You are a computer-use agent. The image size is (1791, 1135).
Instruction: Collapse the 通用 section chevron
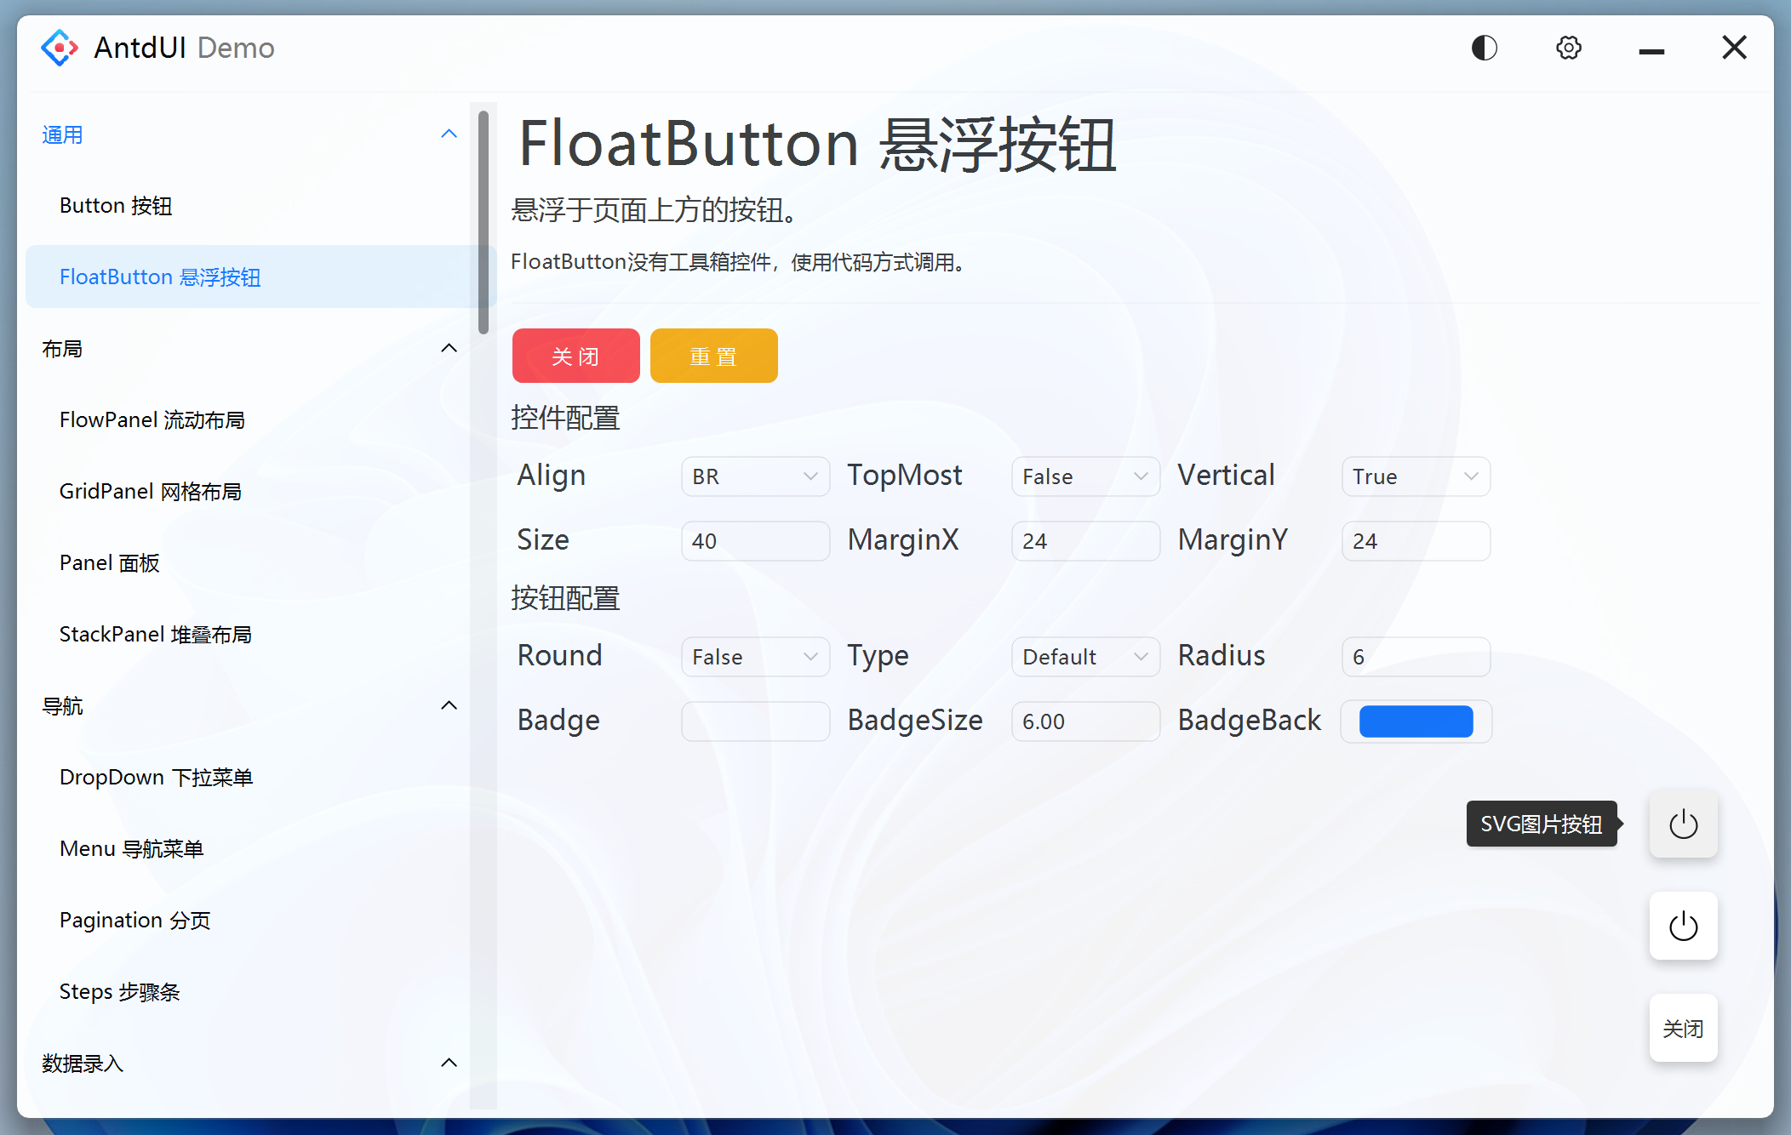coord(449,134)
